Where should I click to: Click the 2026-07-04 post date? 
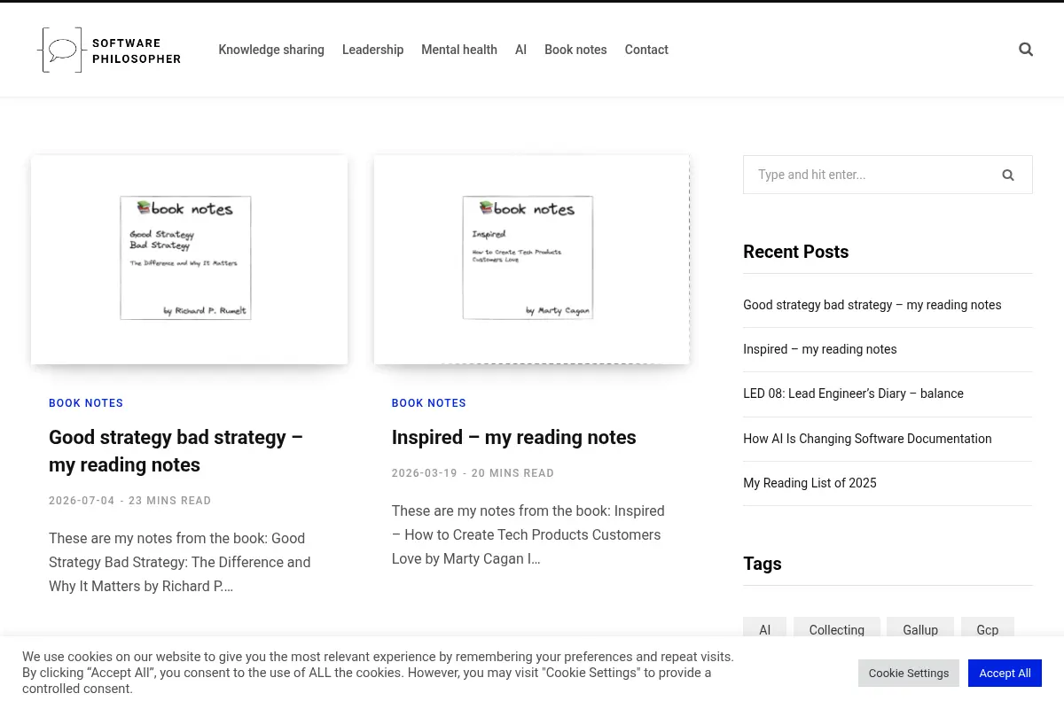point(82,501)
